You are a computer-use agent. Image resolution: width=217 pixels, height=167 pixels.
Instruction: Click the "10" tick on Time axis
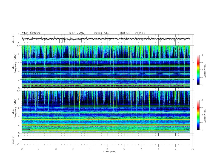(x=193, y=149)
